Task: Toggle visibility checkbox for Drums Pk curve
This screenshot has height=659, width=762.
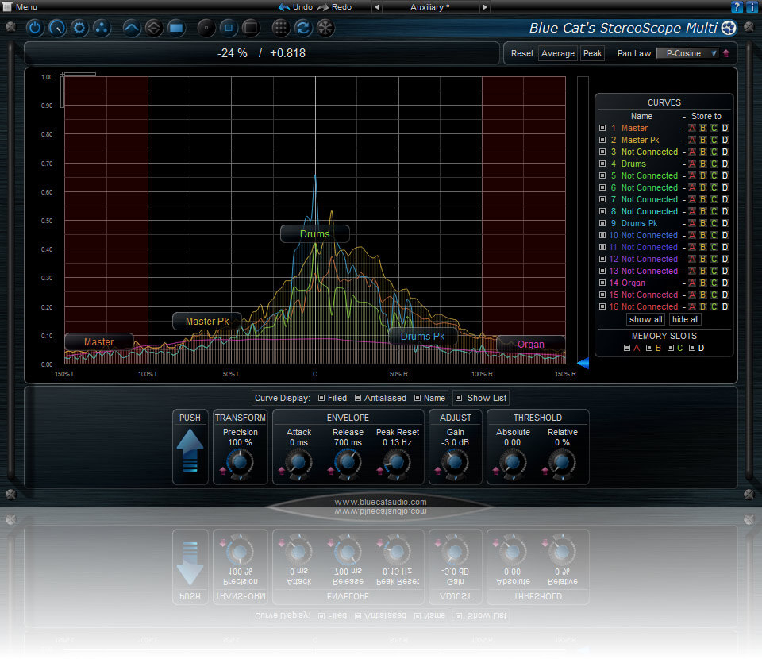Action: 602,223
